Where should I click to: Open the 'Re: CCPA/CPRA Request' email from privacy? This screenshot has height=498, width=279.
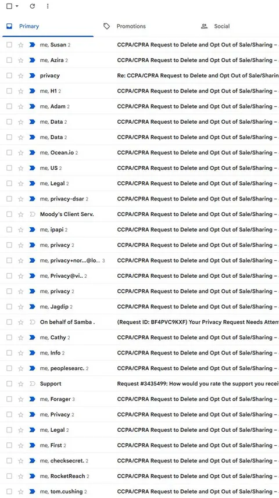pos(139,76)
